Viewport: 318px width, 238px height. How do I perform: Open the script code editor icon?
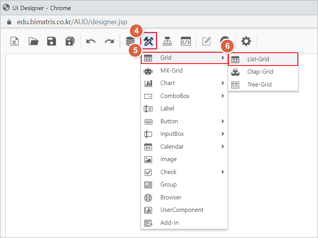[x=186, y=41]
